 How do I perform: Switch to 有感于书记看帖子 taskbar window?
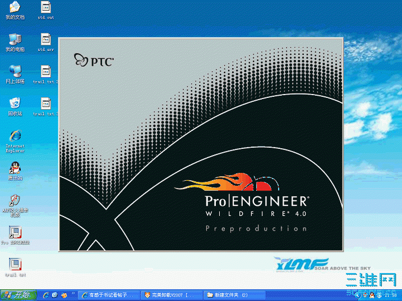(109, 295)
